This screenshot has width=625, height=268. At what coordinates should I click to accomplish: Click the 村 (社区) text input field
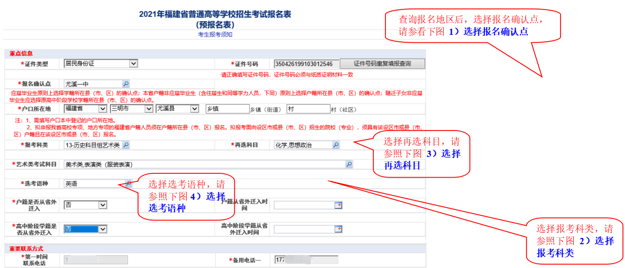click(x=308, y=109)
